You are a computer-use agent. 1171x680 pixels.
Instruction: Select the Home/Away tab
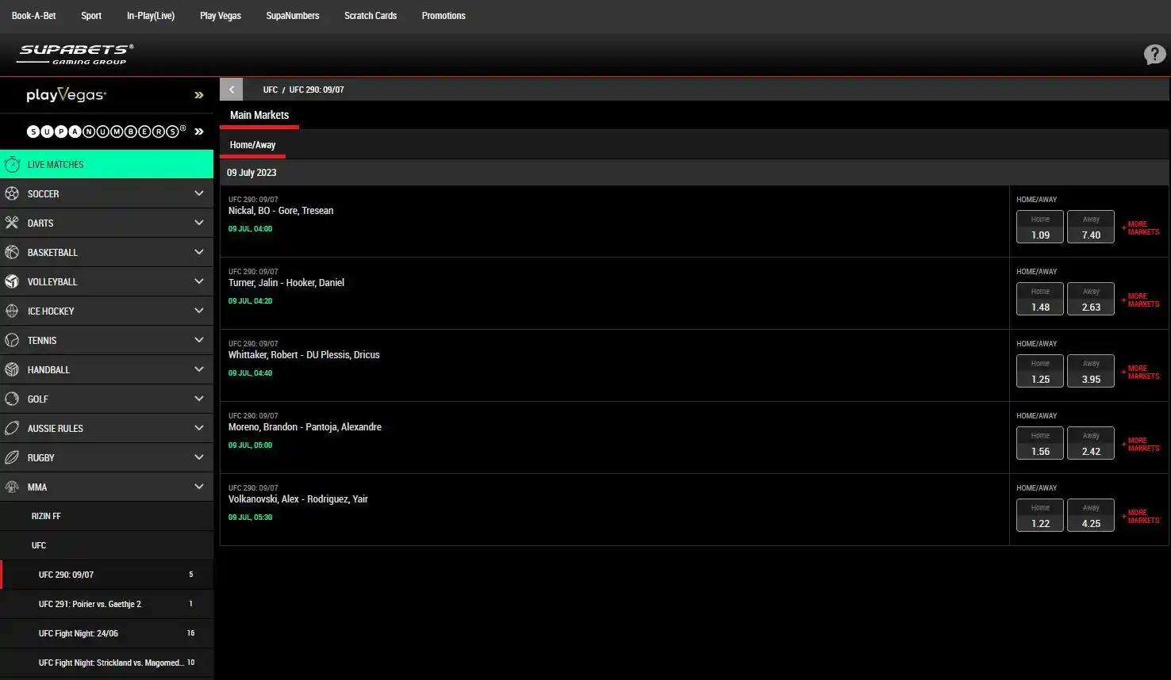[x=252, y=145]
